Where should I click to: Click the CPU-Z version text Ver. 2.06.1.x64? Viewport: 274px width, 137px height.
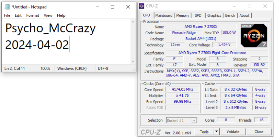tap(178, 133)
